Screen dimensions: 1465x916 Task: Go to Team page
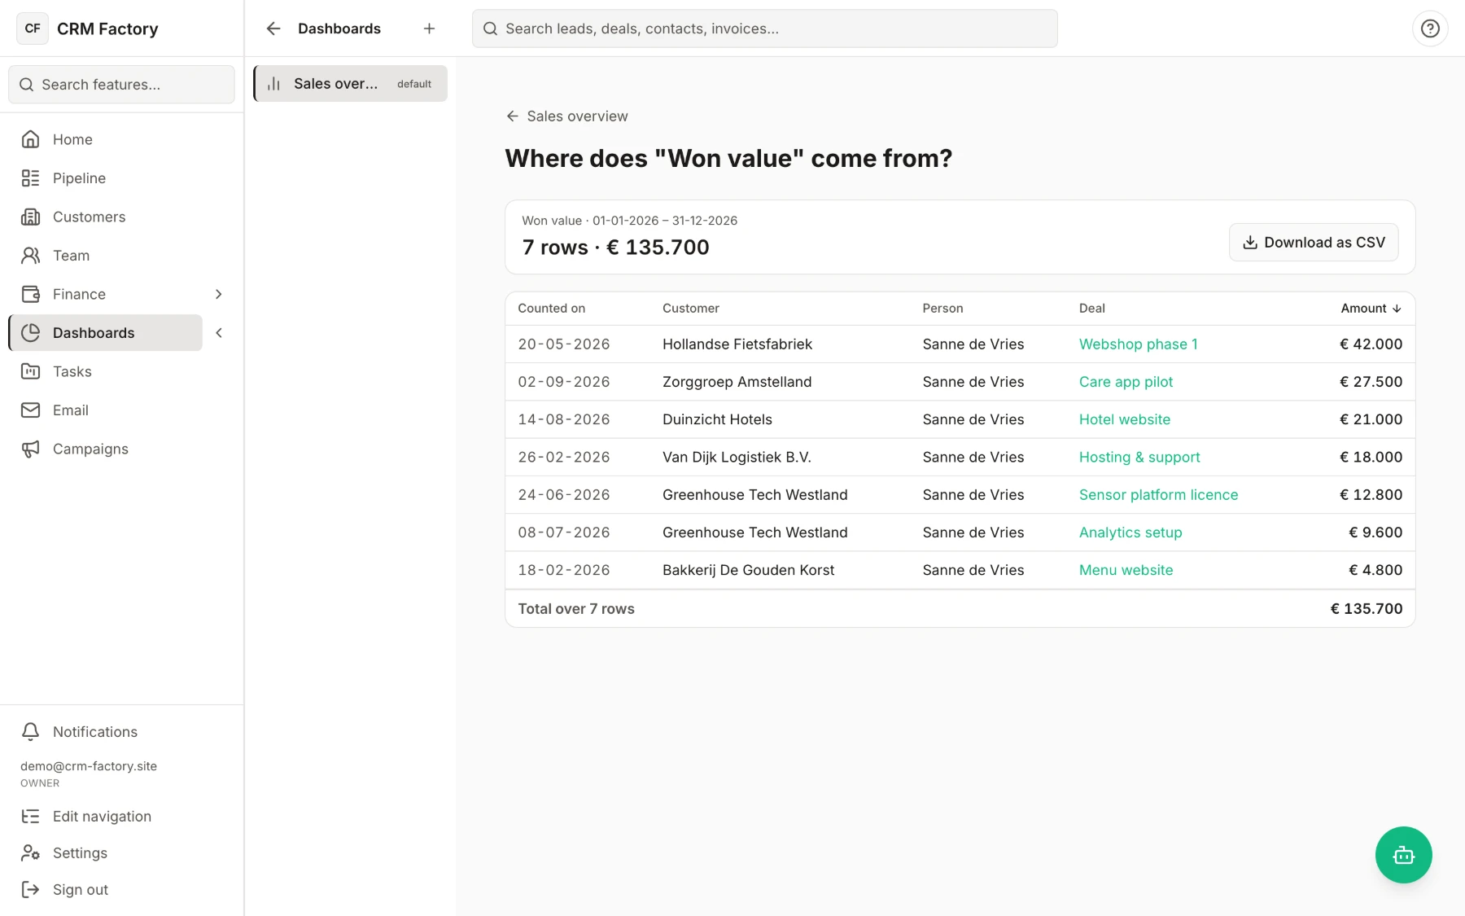pyautogui.click(x=105, y=256)
